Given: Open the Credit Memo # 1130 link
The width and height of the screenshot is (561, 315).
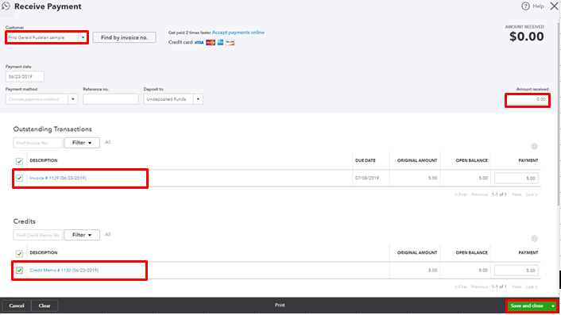Looking at the screenshot, I should click(x=50, y=271).
